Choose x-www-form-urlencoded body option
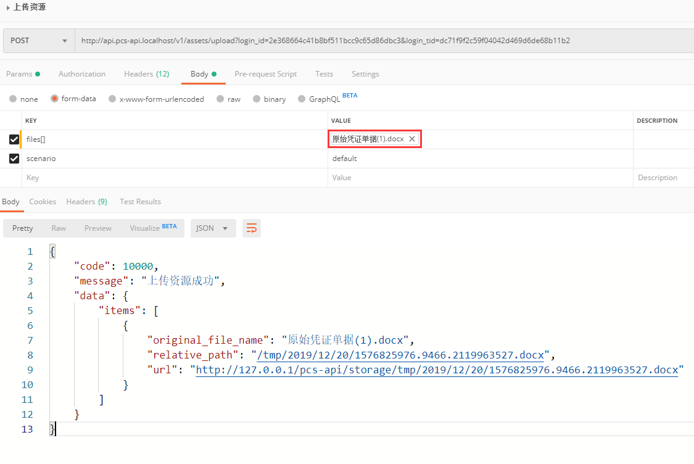 (112, 99)
